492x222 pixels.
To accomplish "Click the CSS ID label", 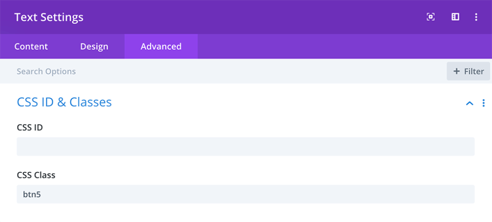I will click(x=30, y=128).
